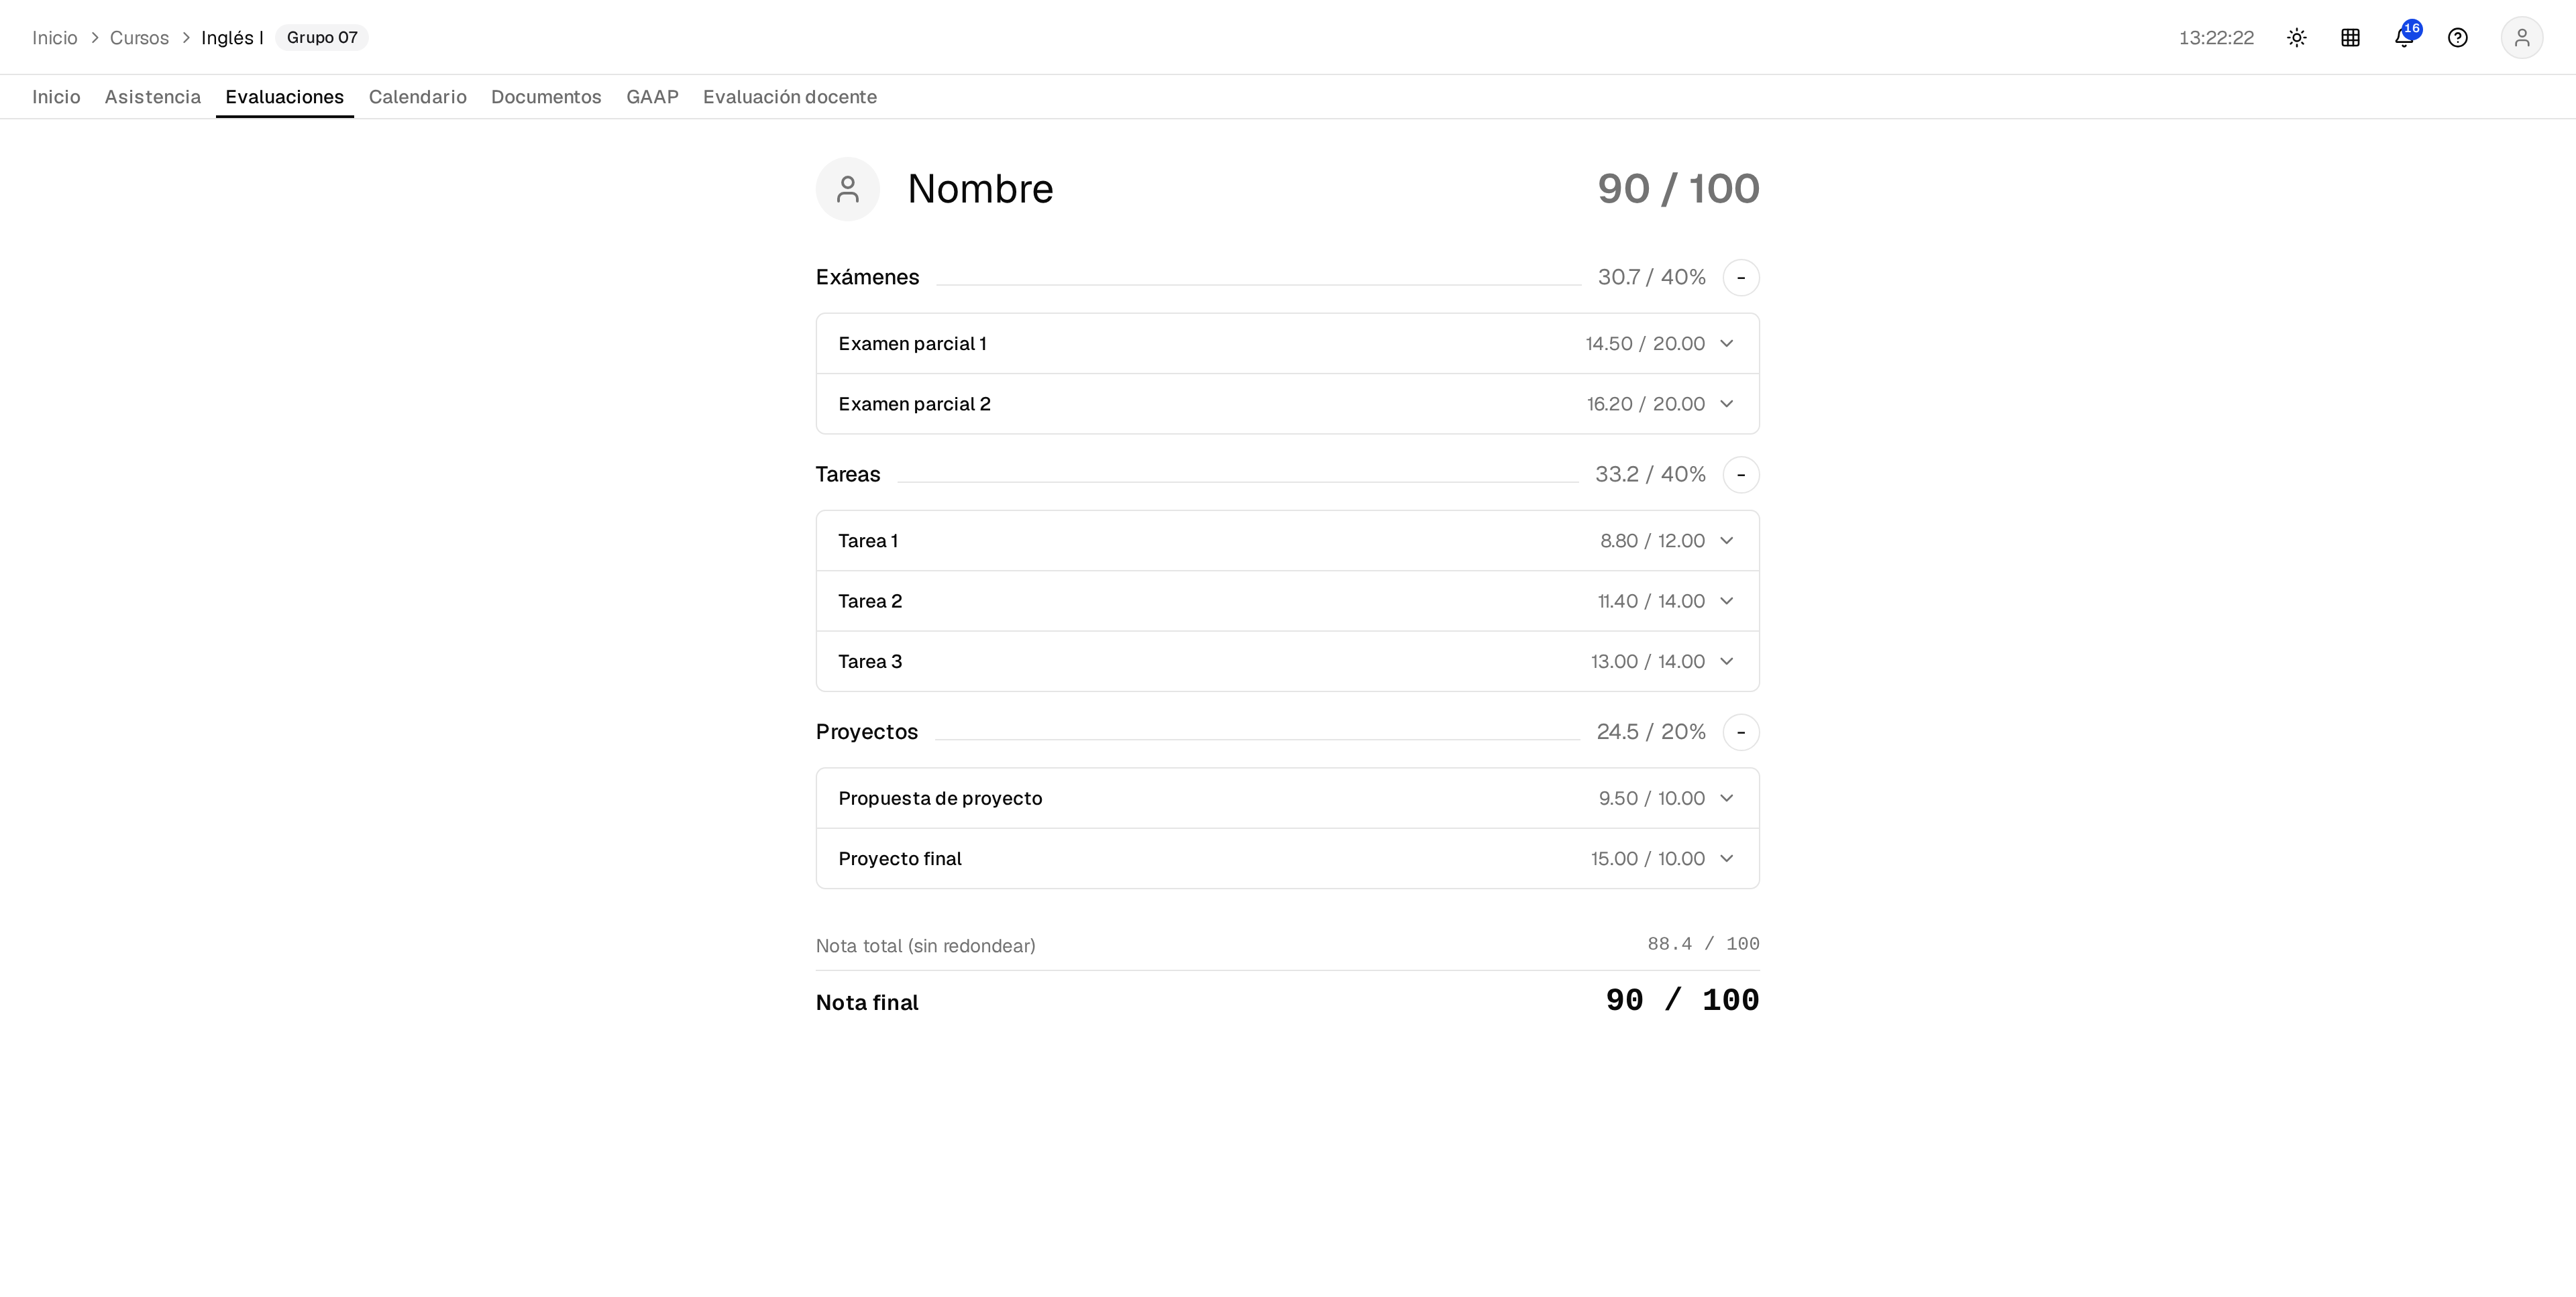2576x1297 pixels.
Task: Open the Calendario tab
Action: pos(417,97)
